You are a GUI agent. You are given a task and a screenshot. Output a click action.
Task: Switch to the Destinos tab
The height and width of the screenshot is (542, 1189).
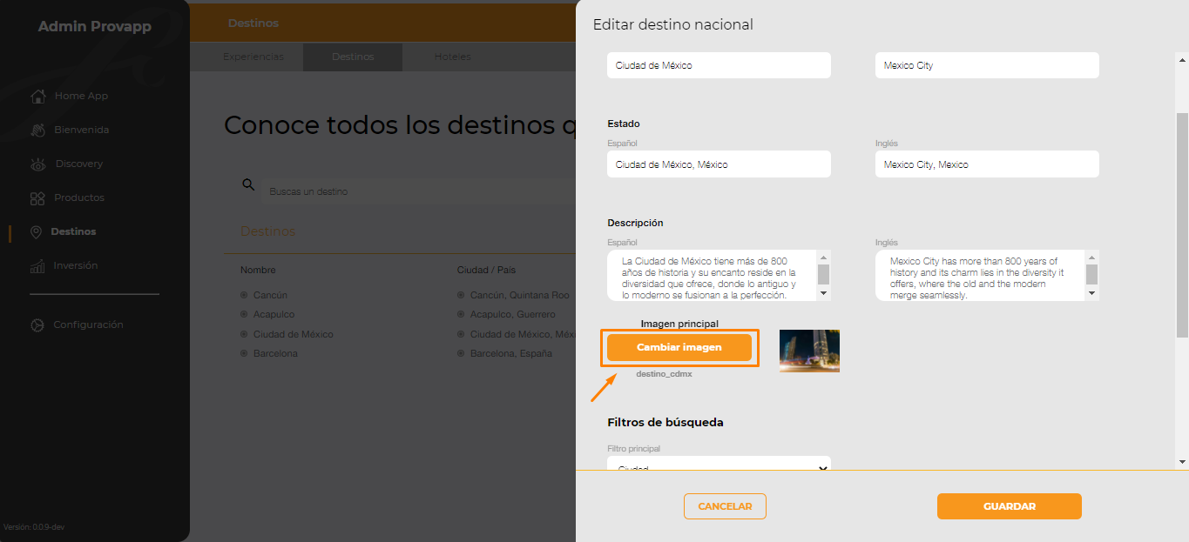[x=353, y=57]
